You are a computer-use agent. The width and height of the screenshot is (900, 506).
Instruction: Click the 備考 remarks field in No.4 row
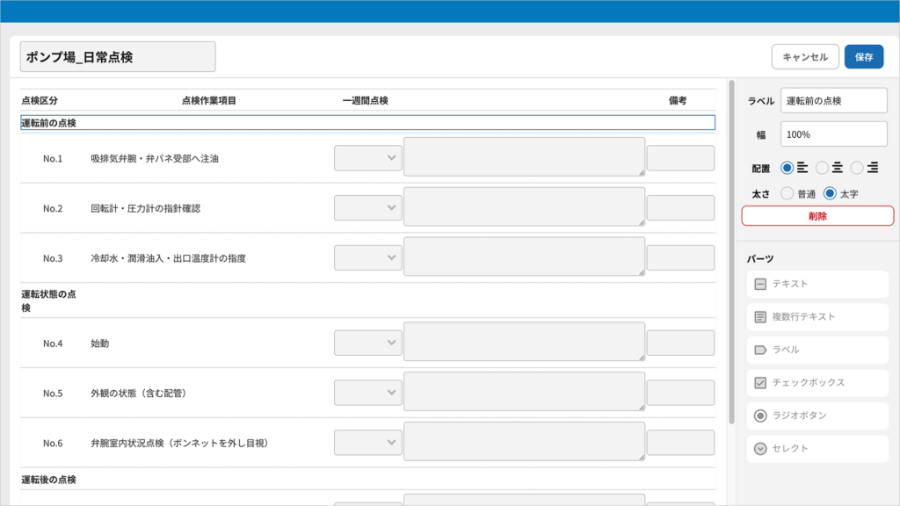pos(681,343)
